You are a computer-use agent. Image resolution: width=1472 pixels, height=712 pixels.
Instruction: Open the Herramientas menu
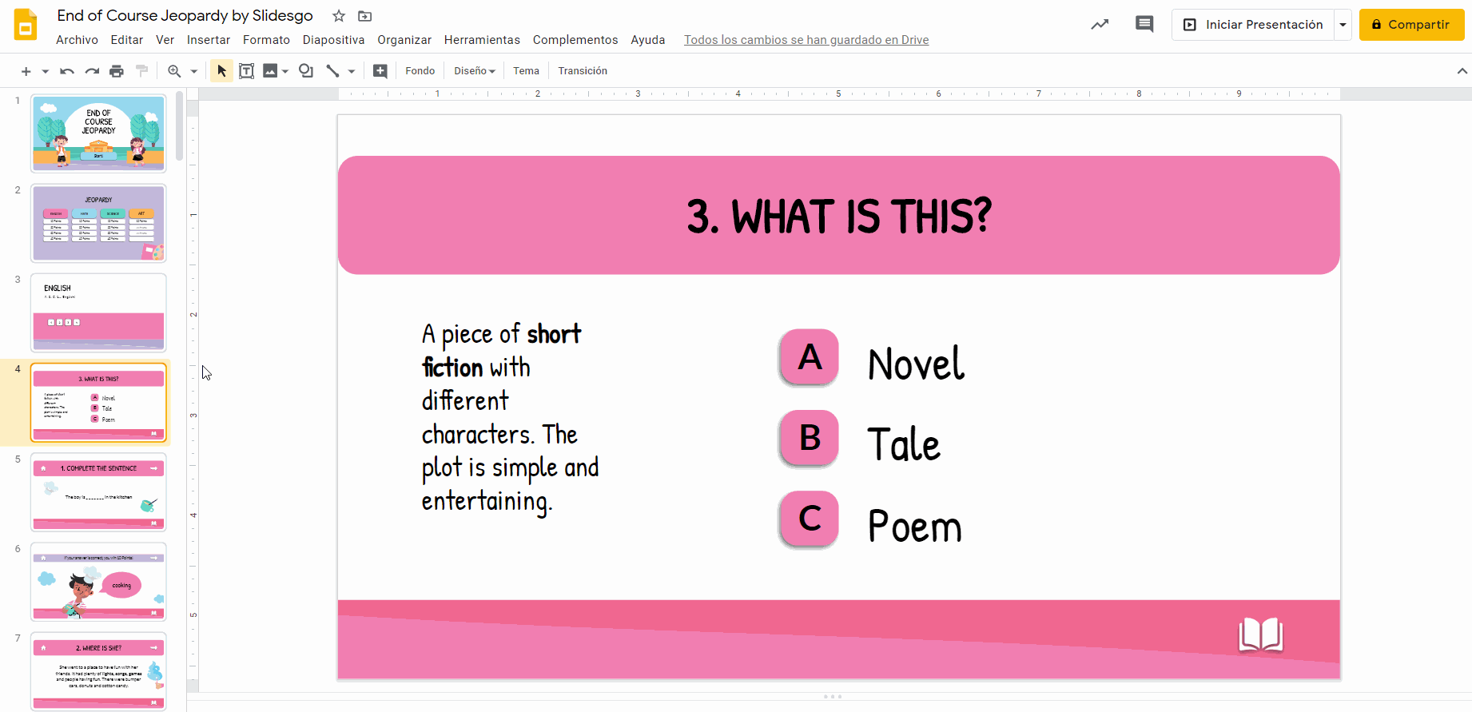[482, 40]
